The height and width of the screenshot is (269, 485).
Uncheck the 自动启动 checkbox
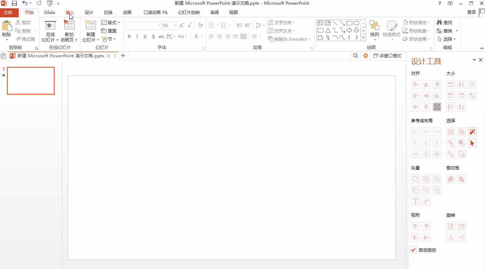point(413,250)
